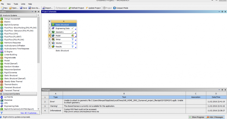Screen dimensions: 227x119
Task: Click the Association column header
Action: point(196,97)
